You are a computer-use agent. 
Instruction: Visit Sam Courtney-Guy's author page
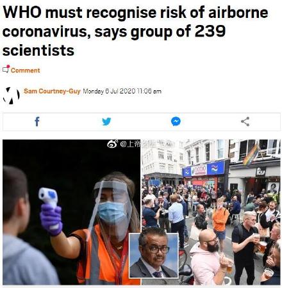pos(52,91)
